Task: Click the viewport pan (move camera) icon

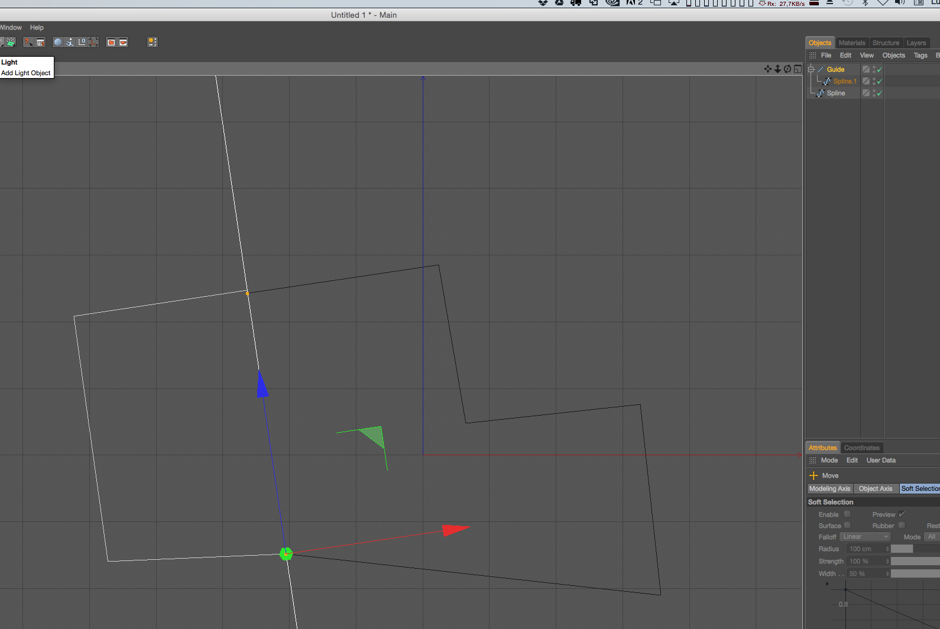Action: coord(767,69)
